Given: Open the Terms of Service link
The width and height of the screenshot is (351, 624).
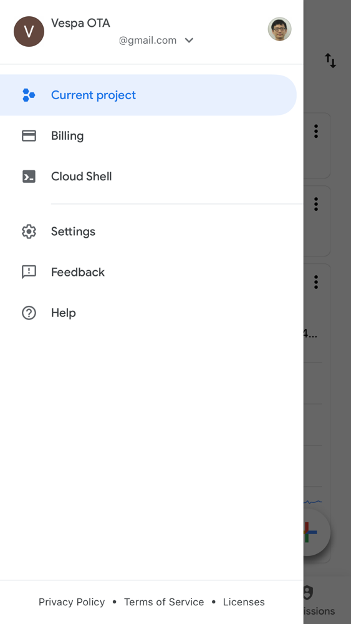Looking at the screenshot, I should [x=164, y=602].
